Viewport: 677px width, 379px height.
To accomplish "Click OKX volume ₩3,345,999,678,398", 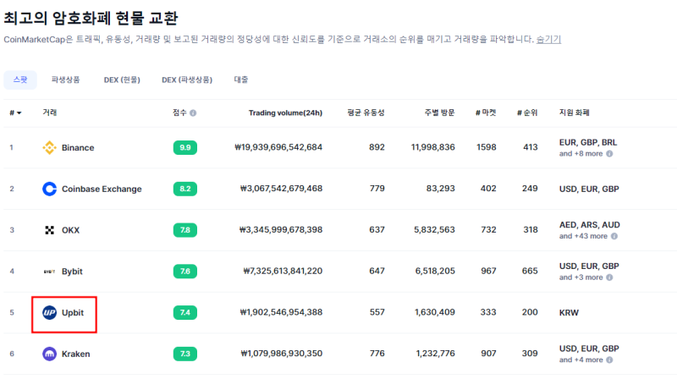I will [x=281, y=229].
